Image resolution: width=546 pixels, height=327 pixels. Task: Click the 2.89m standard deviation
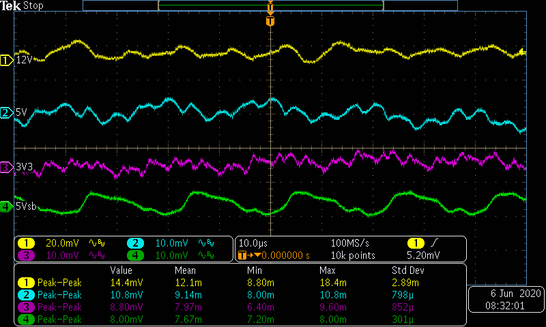tap(405, 283)
